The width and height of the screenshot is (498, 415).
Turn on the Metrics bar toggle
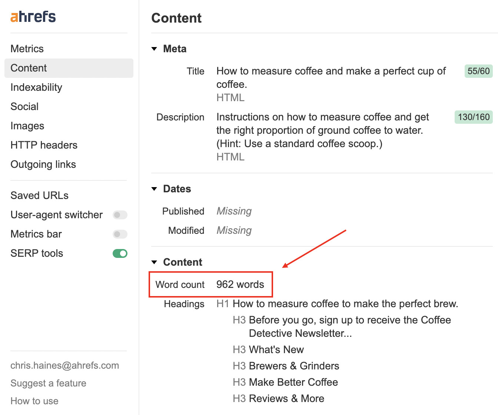click(120, 234)
